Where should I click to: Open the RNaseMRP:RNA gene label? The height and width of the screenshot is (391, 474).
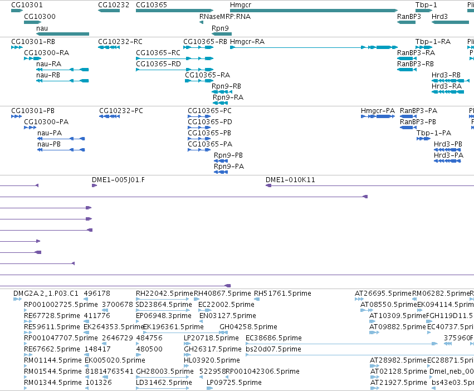[225, 17]
